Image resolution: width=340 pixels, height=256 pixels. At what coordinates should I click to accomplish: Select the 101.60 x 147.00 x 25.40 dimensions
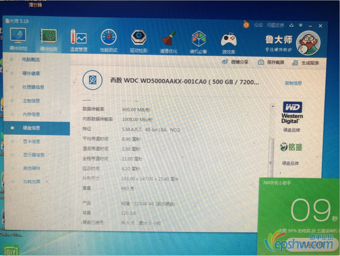point(150,179)
